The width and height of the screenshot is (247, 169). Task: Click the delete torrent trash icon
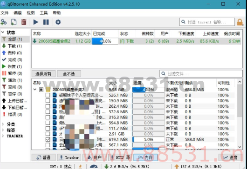click(24, 22)
